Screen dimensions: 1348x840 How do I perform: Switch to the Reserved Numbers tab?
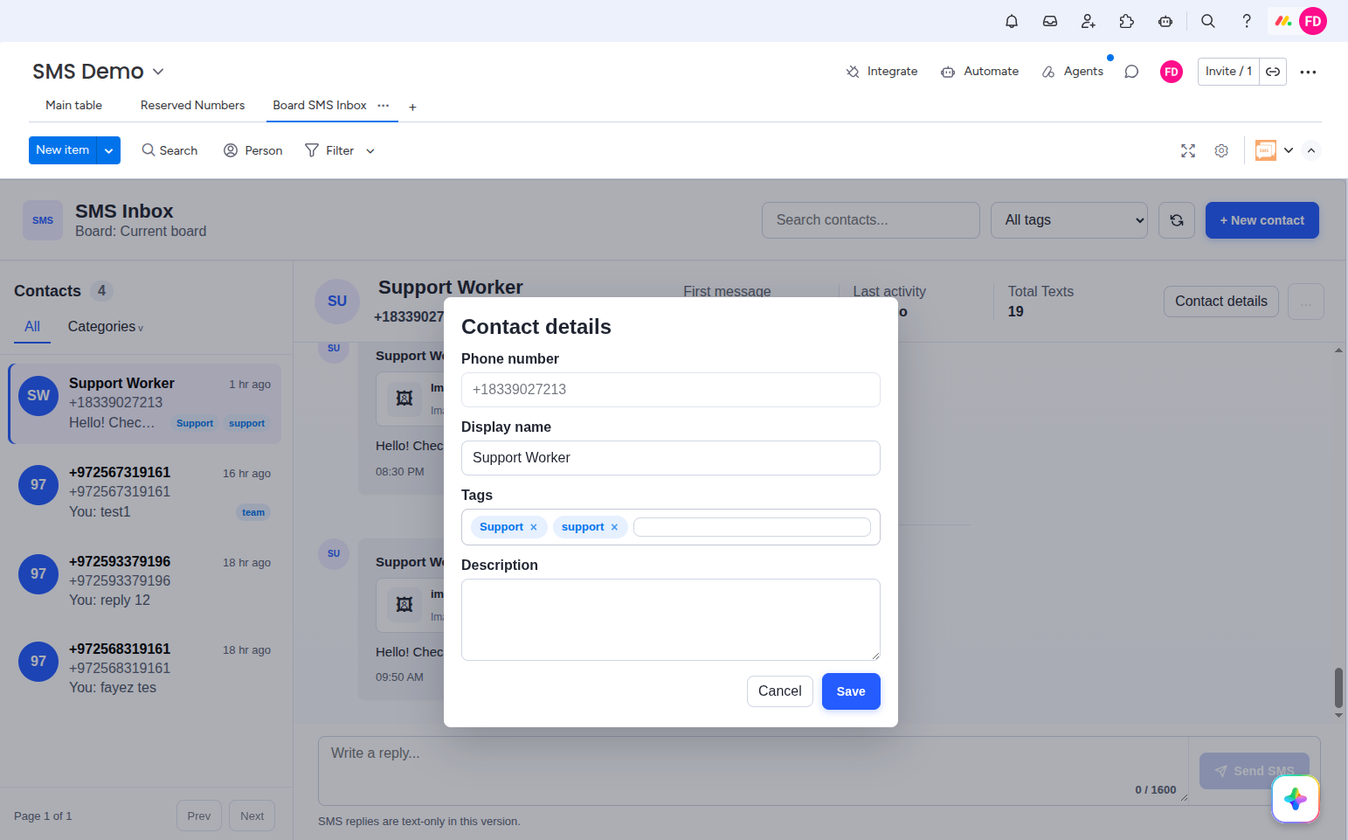[x=192, y=105]
